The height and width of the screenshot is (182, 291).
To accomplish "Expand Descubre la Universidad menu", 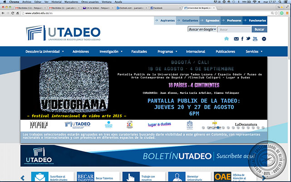I will 44,52.
